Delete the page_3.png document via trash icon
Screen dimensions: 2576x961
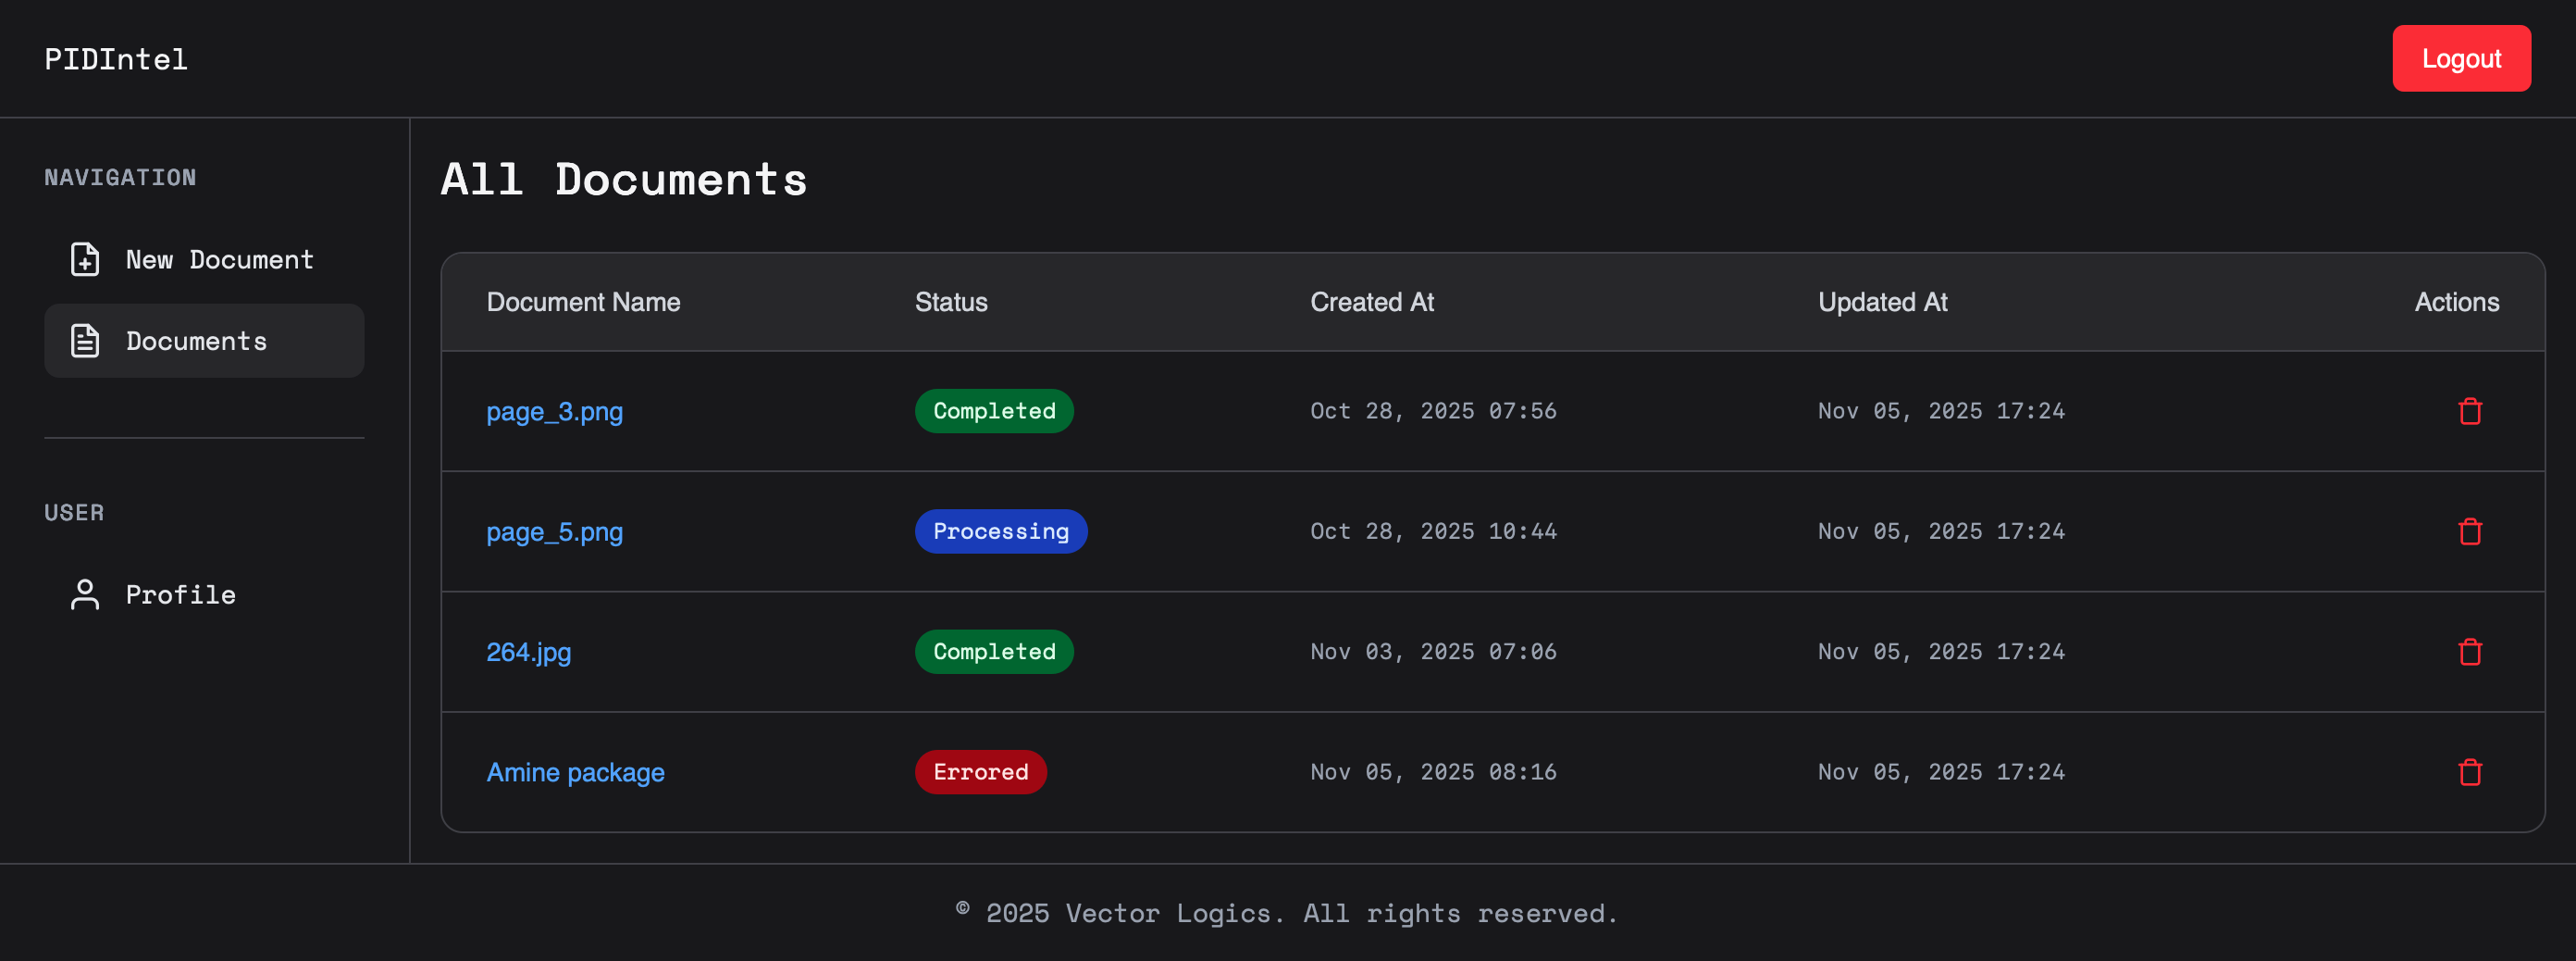(x=2469, y=411)
